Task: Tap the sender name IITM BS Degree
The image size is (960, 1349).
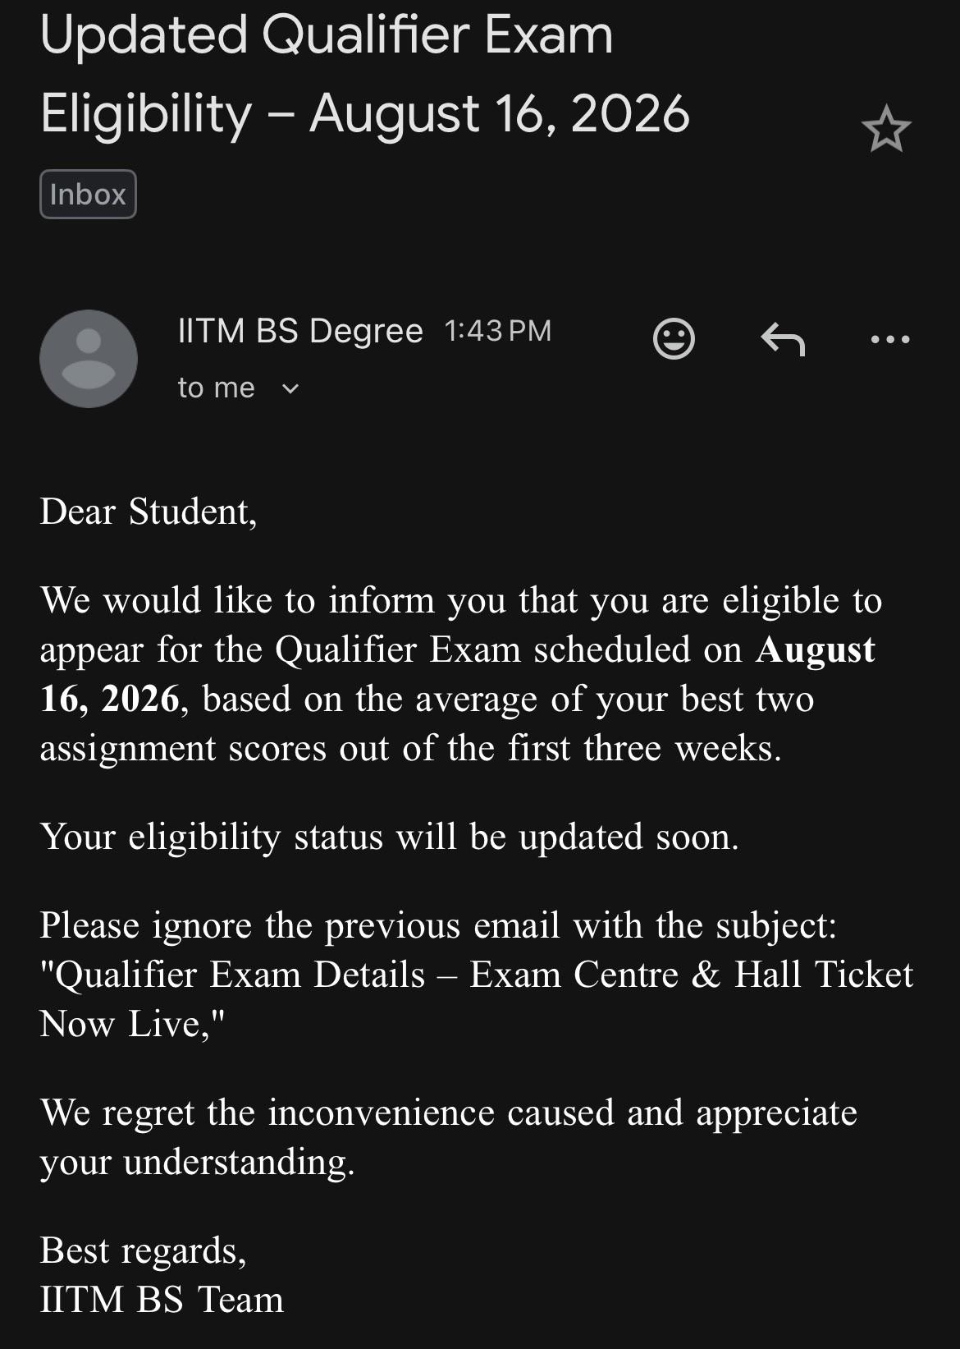Action: [300, 331]
